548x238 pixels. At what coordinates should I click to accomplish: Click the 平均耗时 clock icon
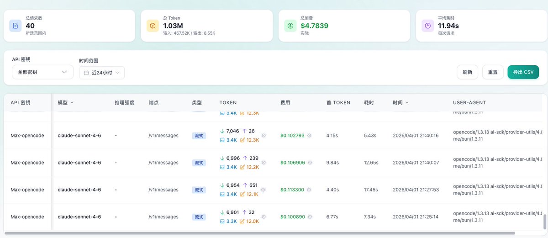tap(427, 26)
